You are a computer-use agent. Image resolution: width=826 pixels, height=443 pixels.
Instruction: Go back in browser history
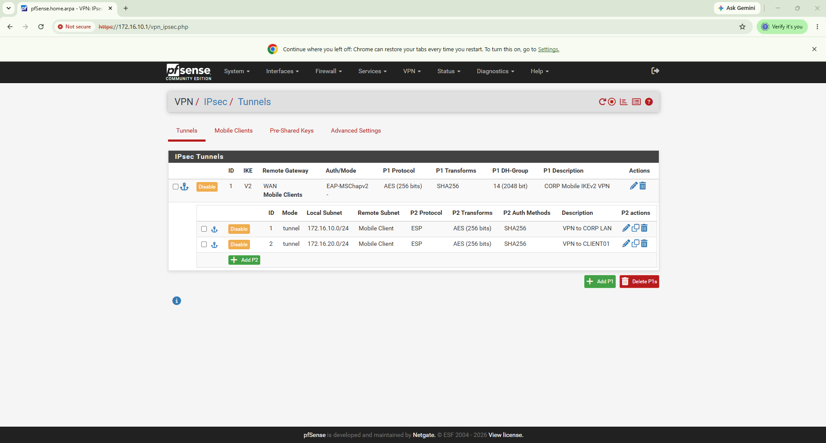pos(10,27)
